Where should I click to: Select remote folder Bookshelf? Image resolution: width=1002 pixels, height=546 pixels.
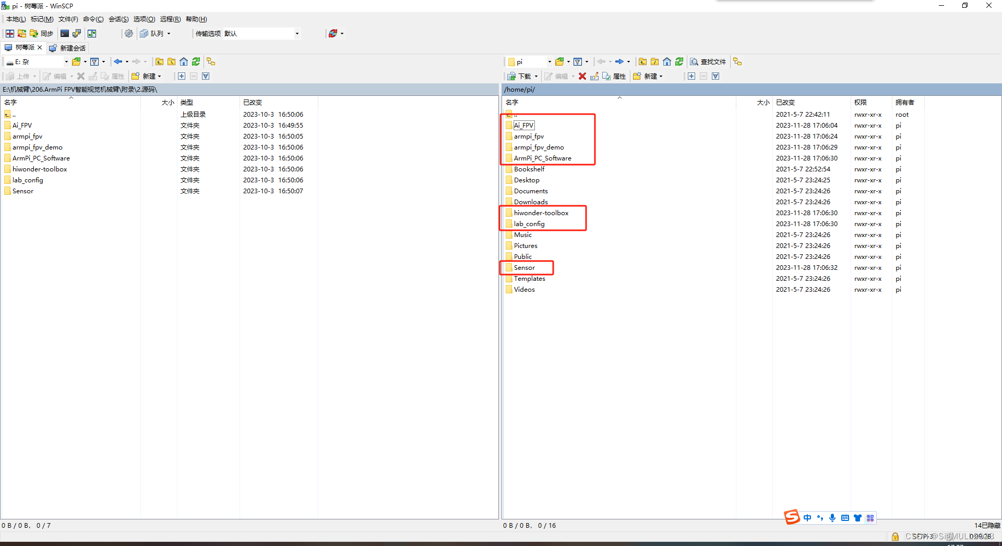(529, 169)
